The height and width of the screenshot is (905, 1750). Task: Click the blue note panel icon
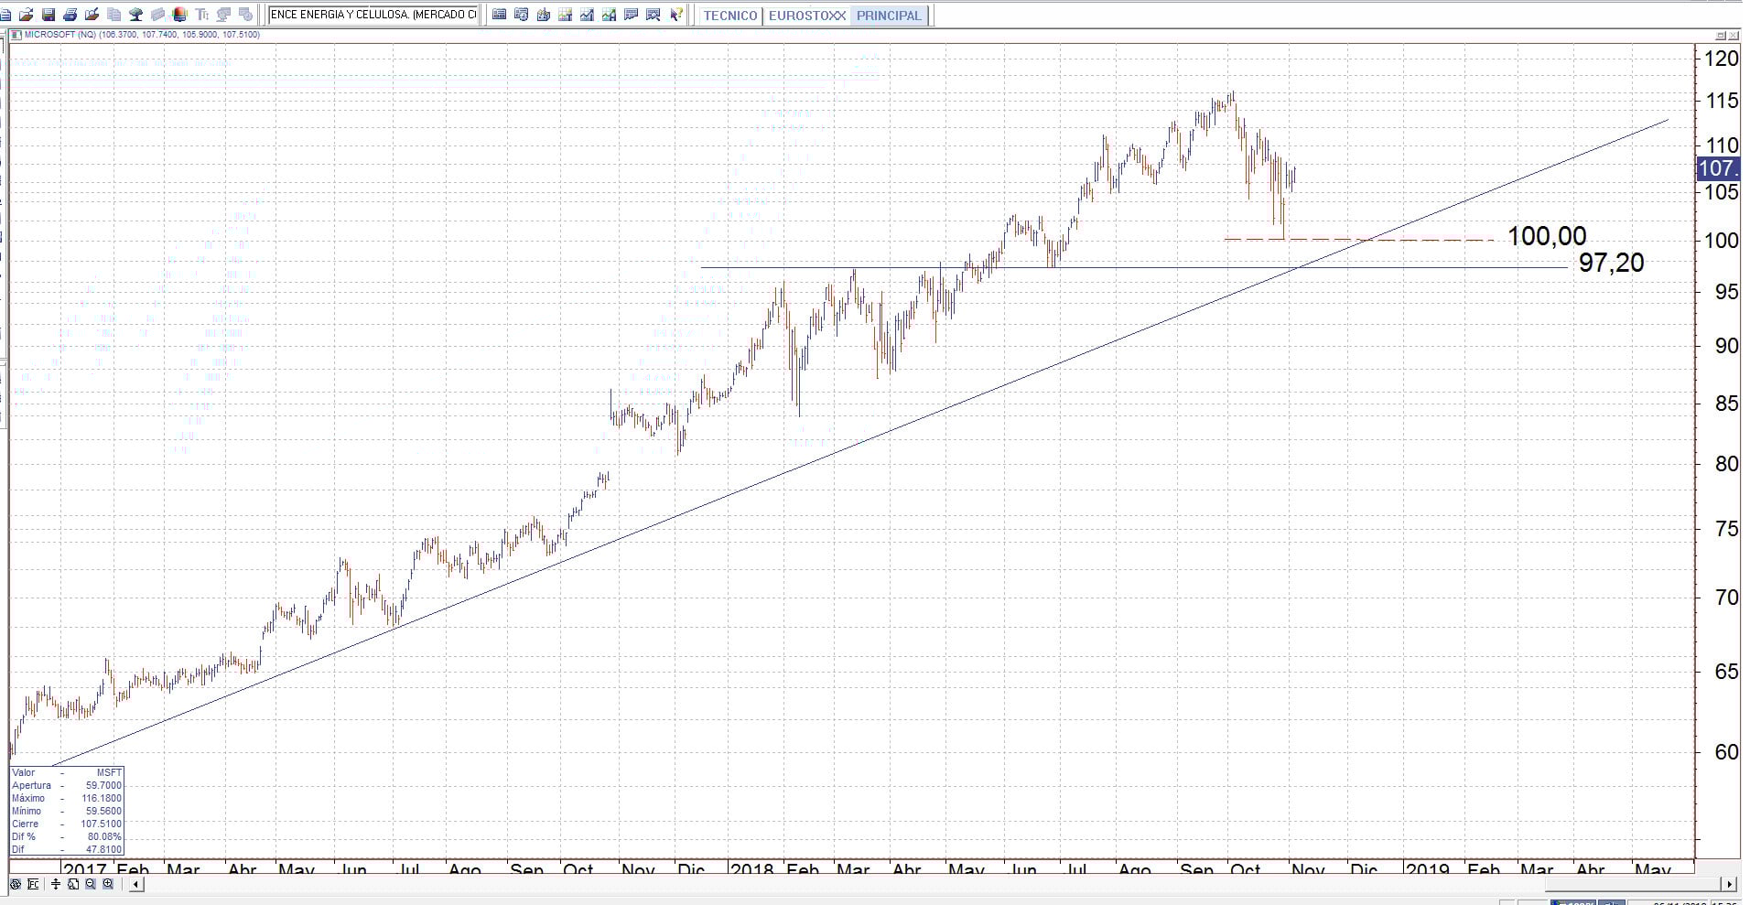tap(631, 15)
